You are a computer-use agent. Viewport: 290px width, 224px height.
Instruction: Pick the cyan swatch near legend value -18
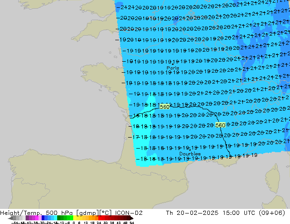55,218
